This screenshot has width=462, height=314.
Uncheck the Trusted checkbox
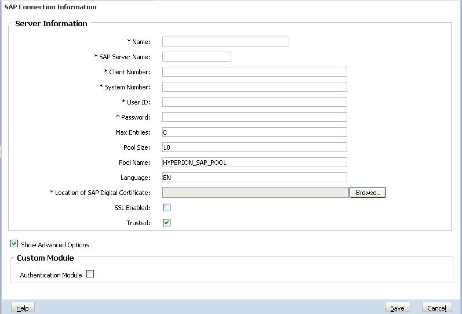click(x=166, y=223)
